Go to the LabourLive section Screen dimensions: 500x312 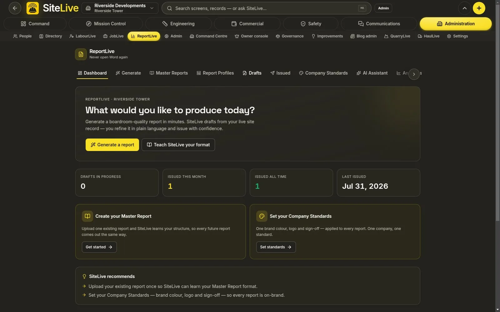(83, 36)
